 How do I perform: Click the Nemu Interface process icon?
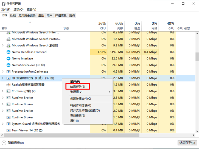9,58
